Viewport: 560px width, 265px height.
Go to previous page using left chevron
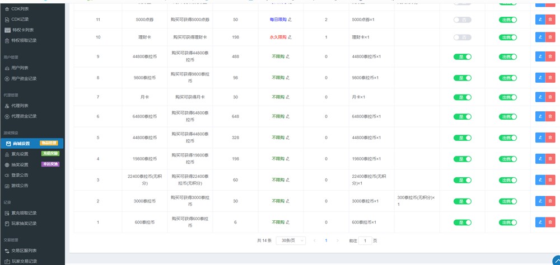[x=314, y=240]
